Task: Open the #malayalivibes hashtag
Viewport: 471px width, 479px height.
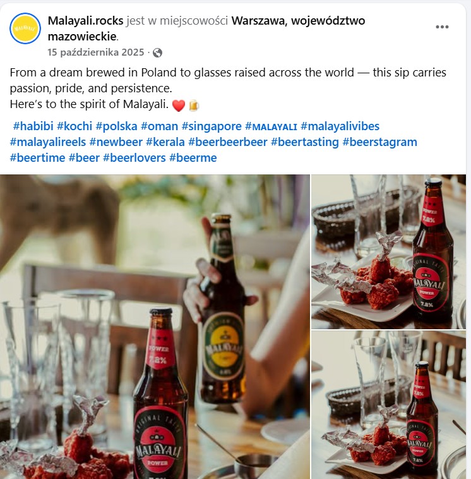Action: click(340, 126)
